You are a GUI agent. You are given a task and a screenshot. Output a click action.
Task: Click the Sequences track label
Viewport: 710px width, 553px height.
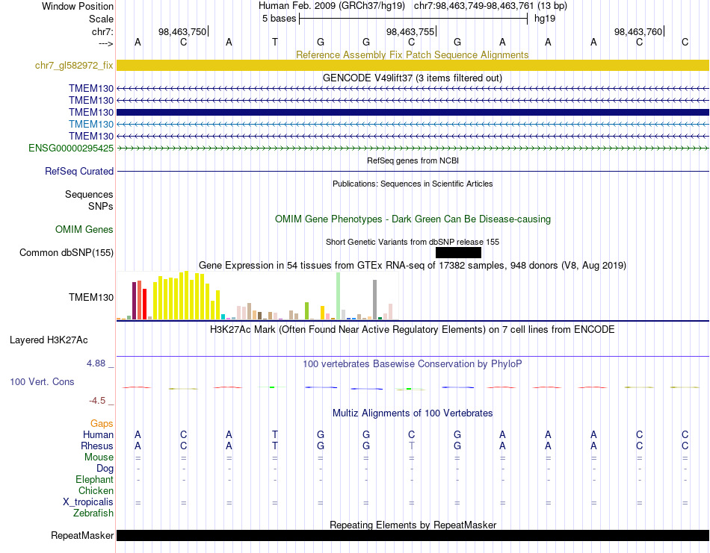click(x=89, y=195)
